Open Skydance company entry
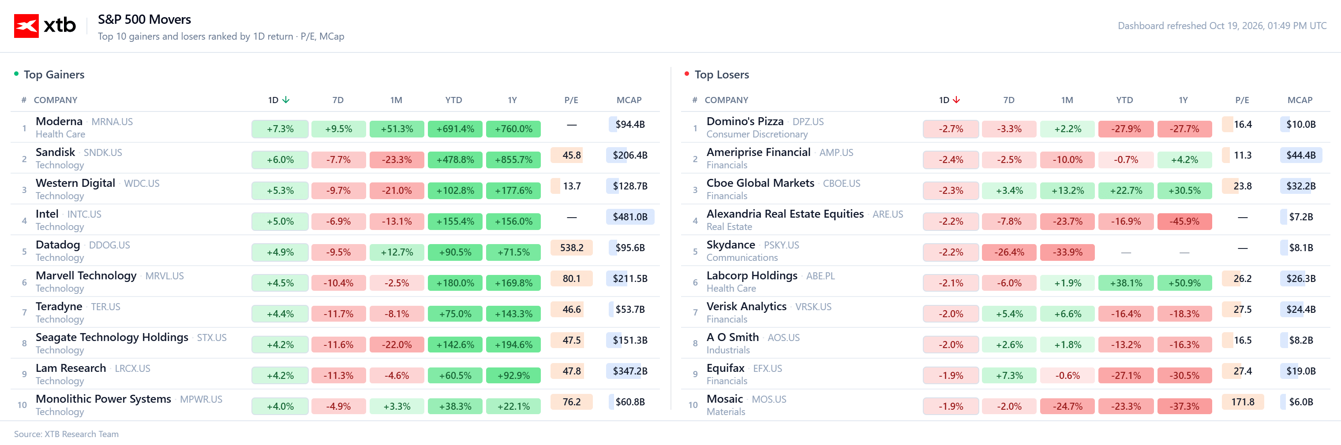1341x445 pixels. [x=730, y=245]
